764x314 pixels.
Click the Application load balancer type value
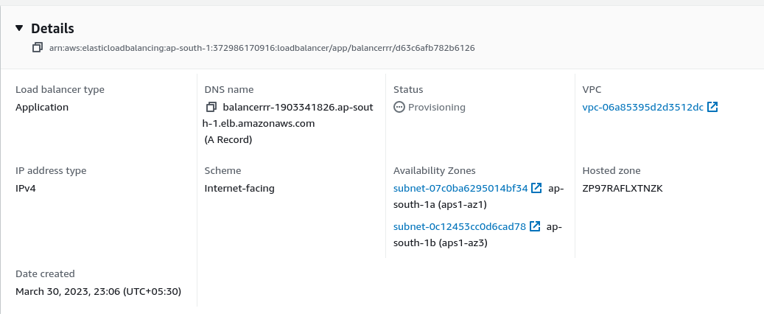42,108
